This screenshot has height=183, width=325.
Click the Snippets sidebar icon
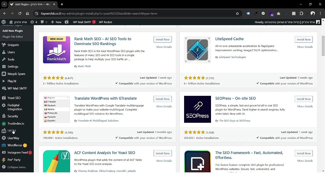point(4,45)
